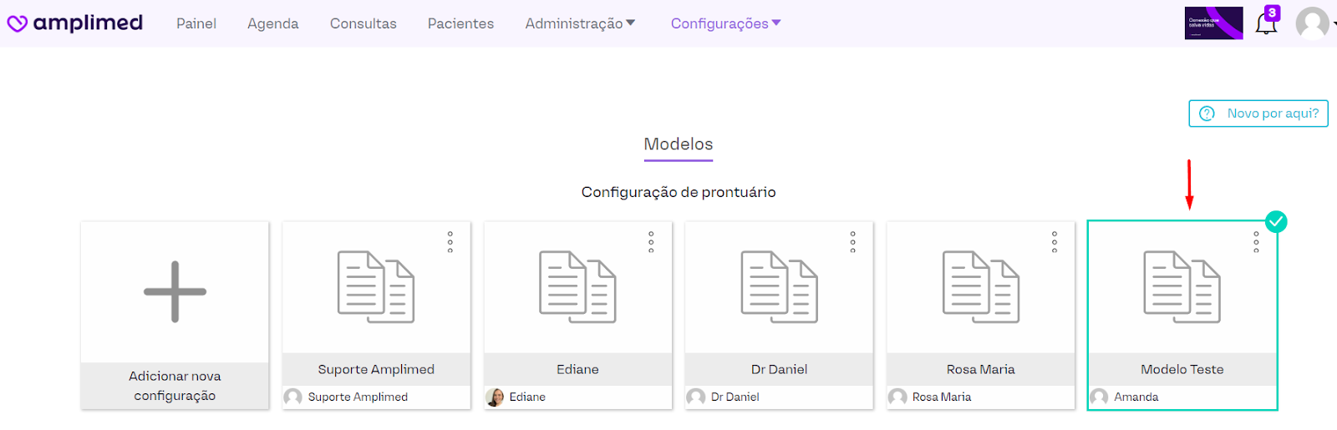Image resolution: width=1337 pixels, height=430 pixels.
Task: Open the Ediane document template icon
Action: [x=577, y=287]
